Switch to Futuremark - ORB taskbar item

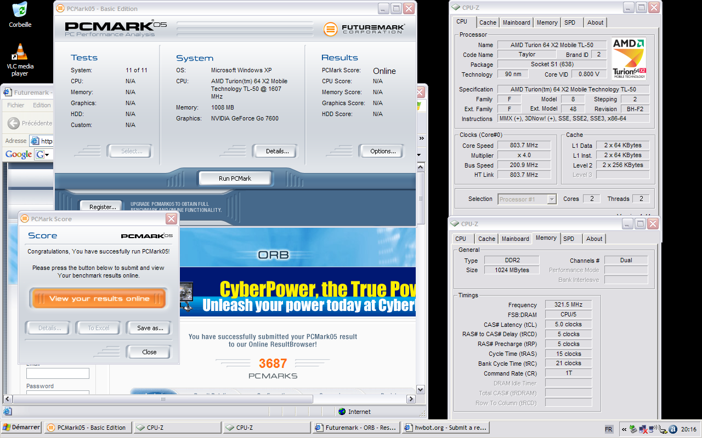tap(355, 428)
